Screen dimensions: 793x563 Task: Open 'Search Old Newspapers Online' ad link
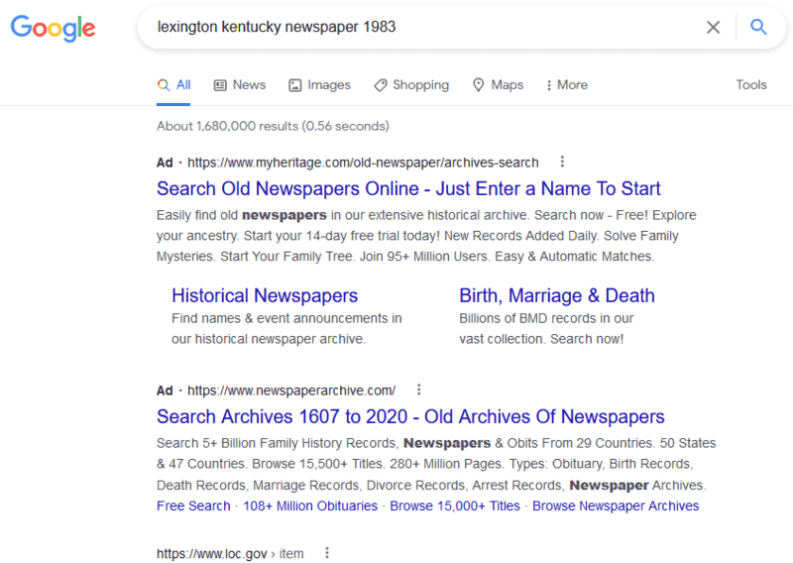pos(408,188)
